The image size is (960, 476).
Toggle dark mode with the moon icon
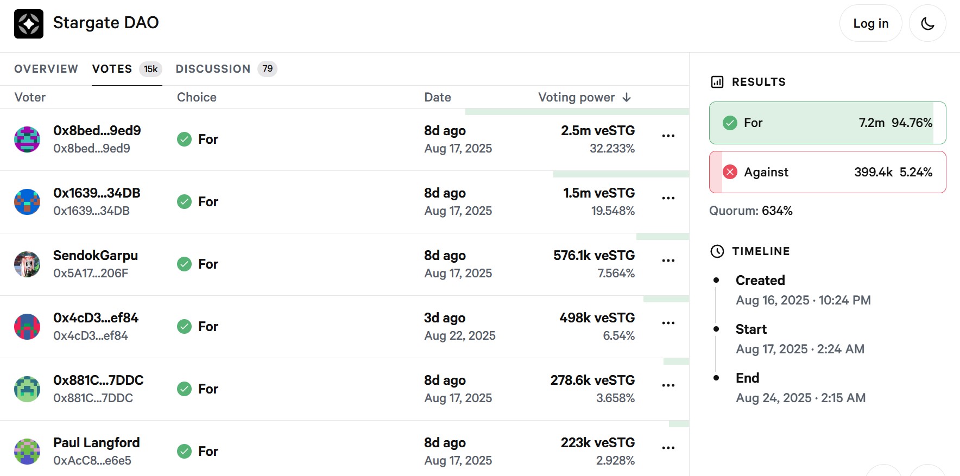(927, 23)
